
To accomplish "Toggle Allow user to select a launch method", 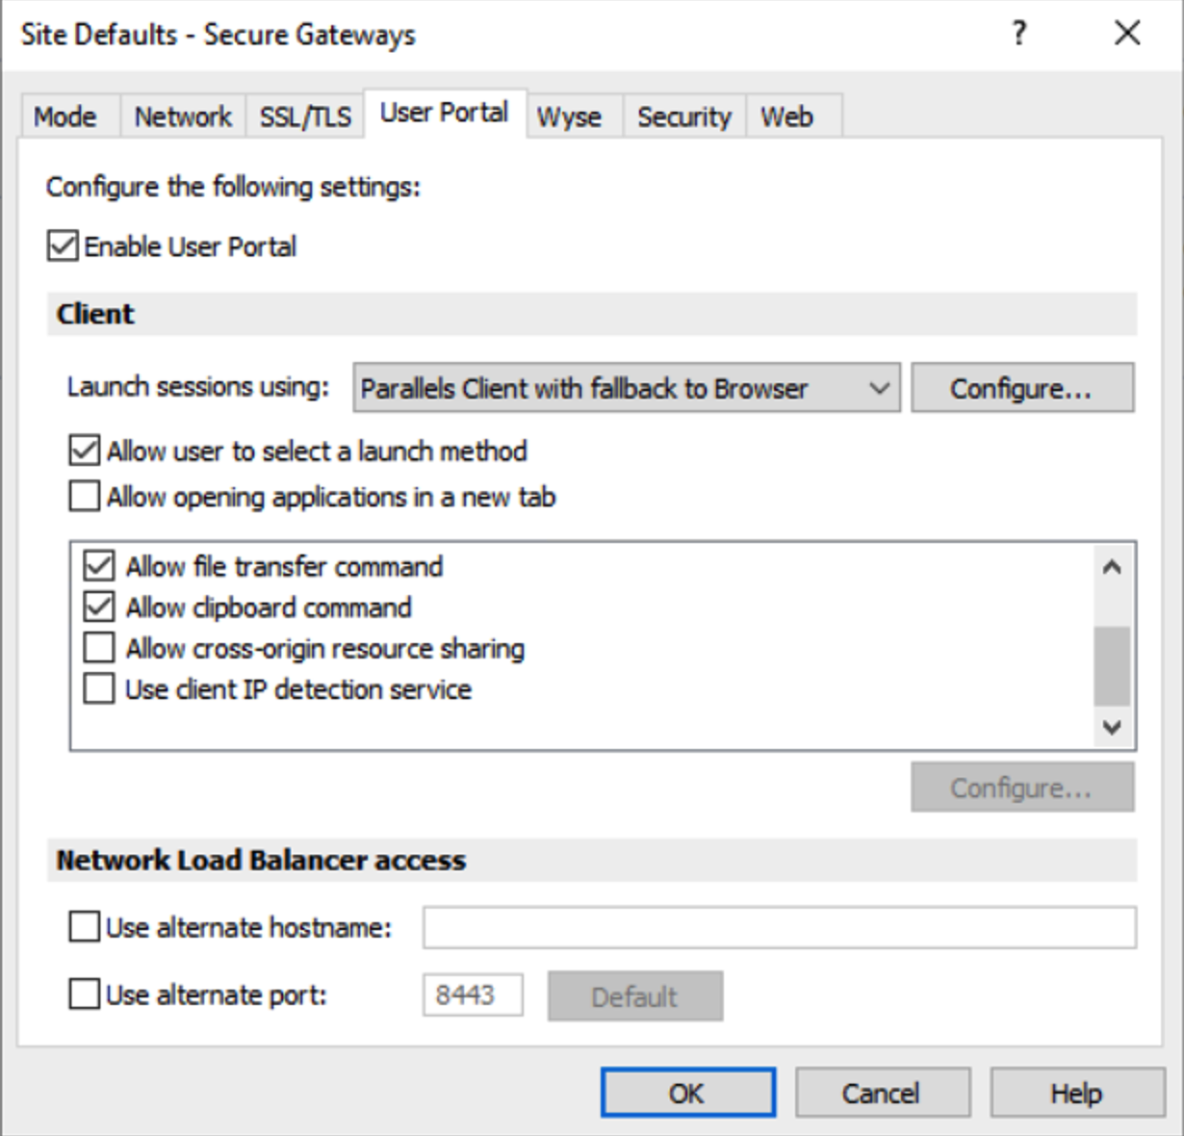I will coord(85,451).
